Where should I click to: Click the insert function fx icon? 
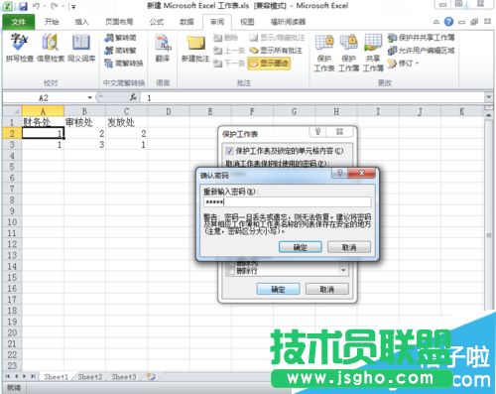coord(133,97)
